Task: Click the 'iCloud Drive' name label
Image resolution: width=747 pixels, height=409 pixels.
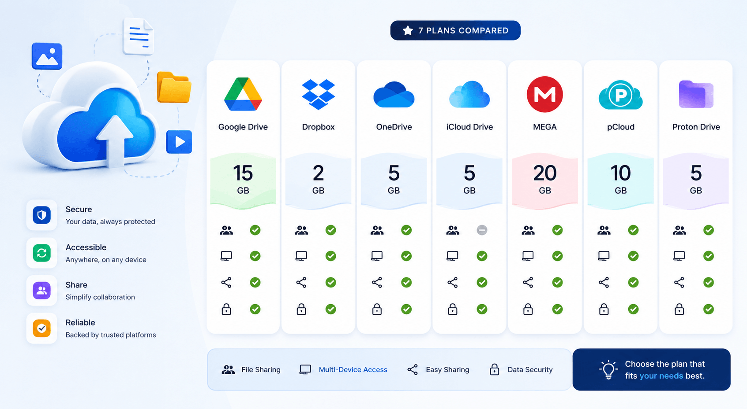Action: point(469,127)
